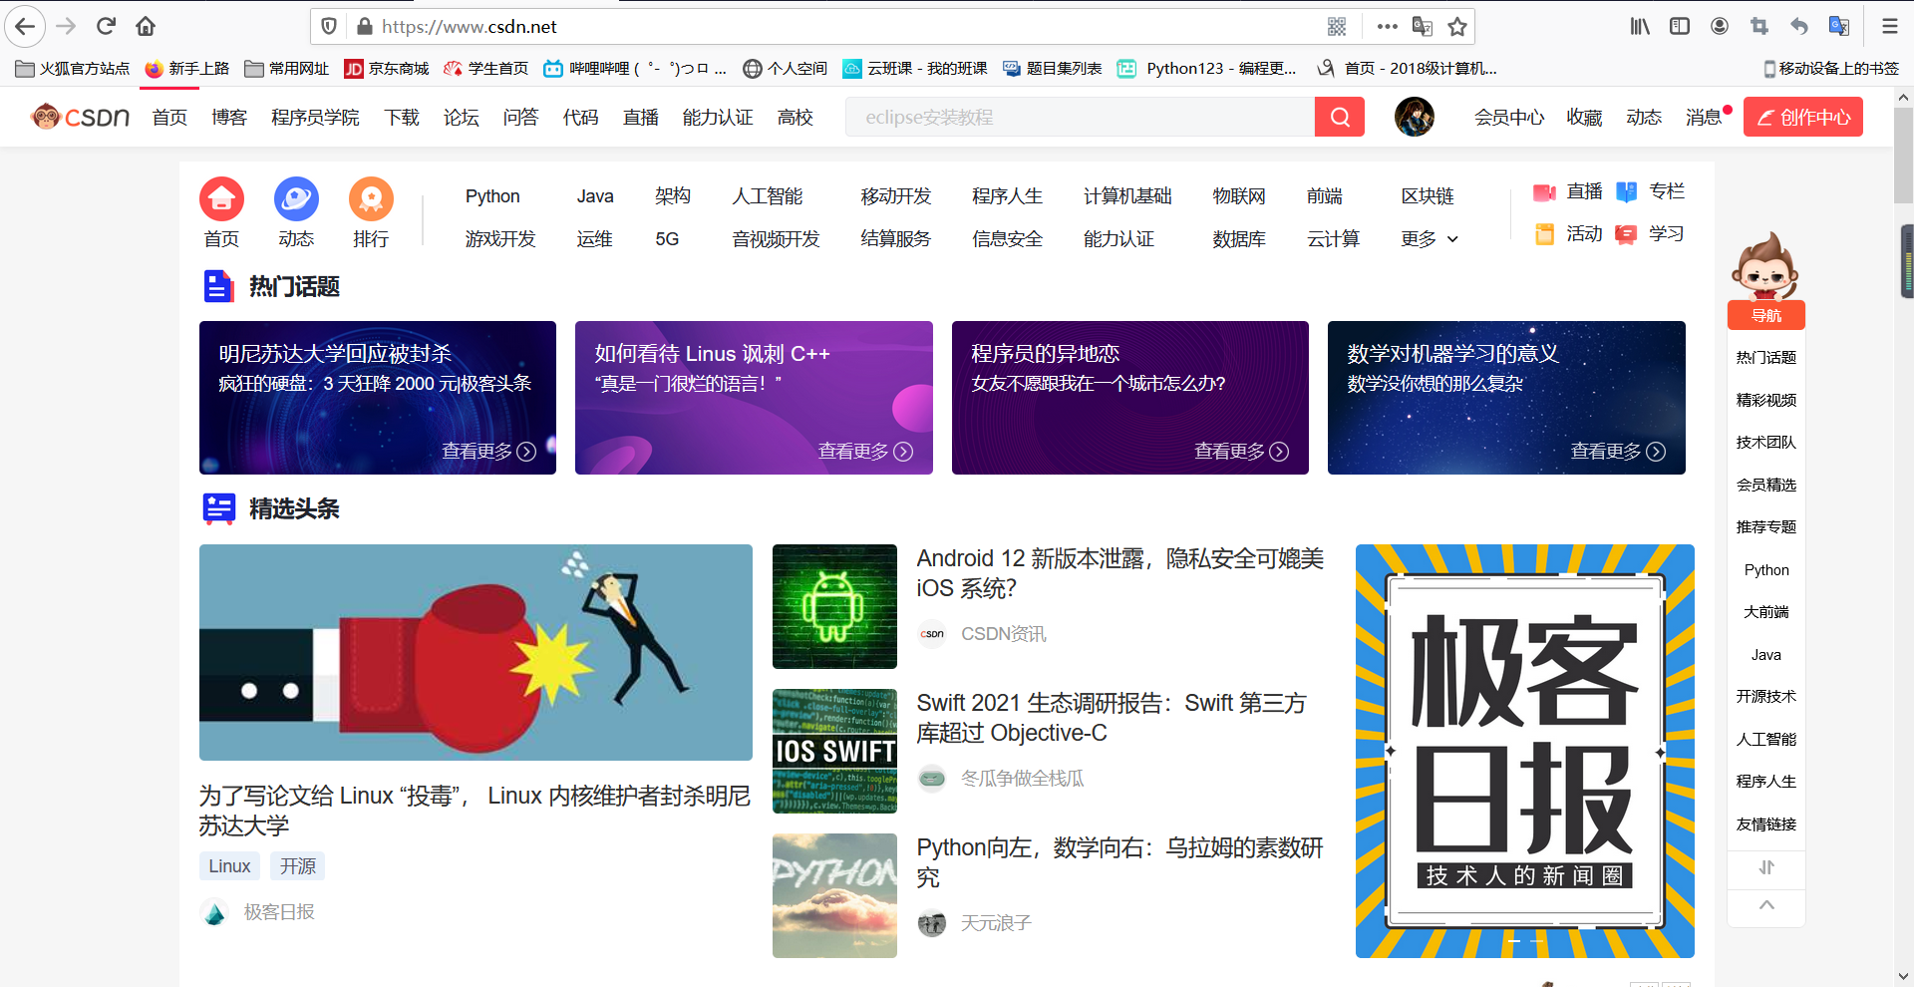Image resolution: width=1914 pixels, height=987 pixels.
Task: Open the Firefox hamburger menu
Action: (x=1889, y=27)
